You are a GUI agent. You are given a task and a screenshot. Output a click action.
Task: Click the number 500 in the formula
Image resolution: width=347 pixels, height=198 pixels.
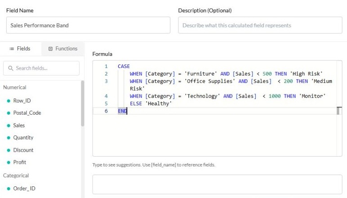tap(267, 74)
